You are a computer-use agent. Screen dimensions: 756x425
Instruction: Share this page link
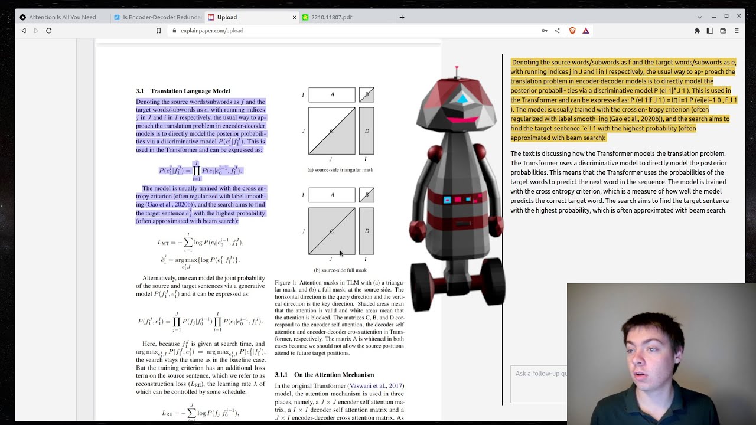pyautogui.click(x=557, y=31)
